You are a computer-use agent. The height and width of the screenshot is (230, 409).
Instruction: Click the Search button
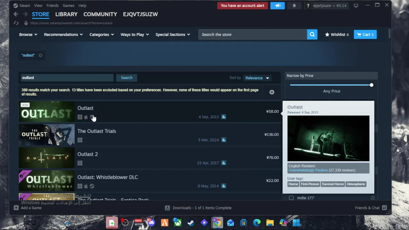coord(127,78)
